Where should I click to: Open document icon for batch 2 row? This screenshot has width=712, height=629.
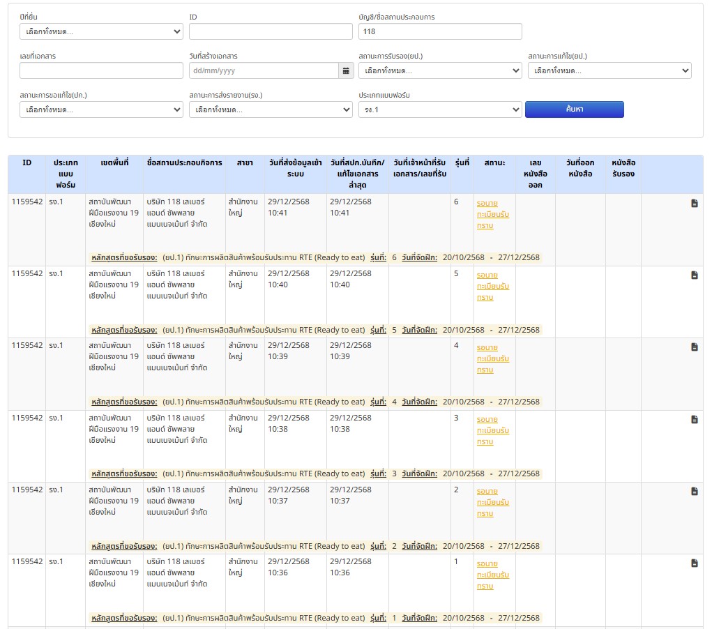(x=694, y=491)
